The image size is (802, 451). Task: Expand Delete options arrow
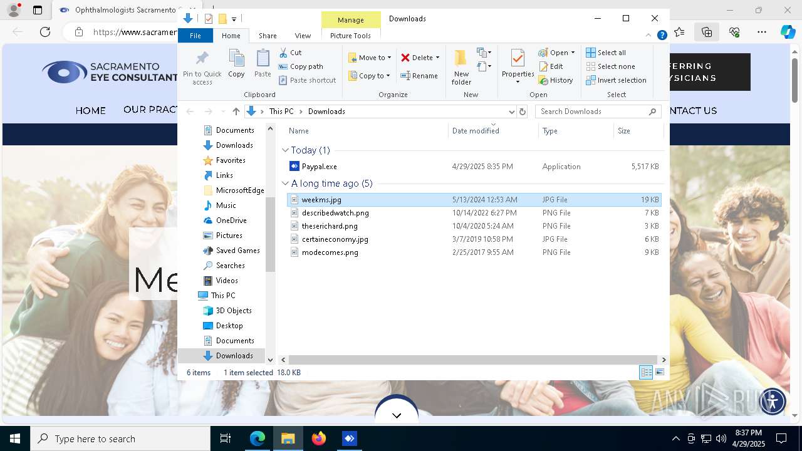click(437, 58)
